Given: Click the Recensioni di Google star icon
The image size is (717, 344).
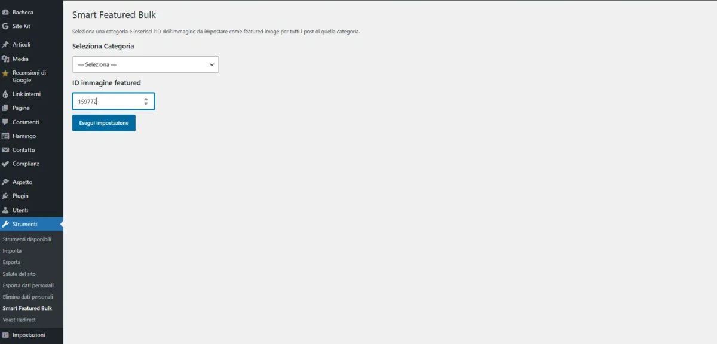Looking at the screenshot, I should tap(5, 73).
